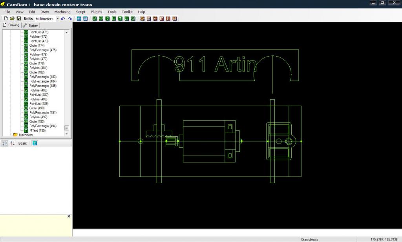
Task: Open the Plugins menu
Action: [97, 12]
